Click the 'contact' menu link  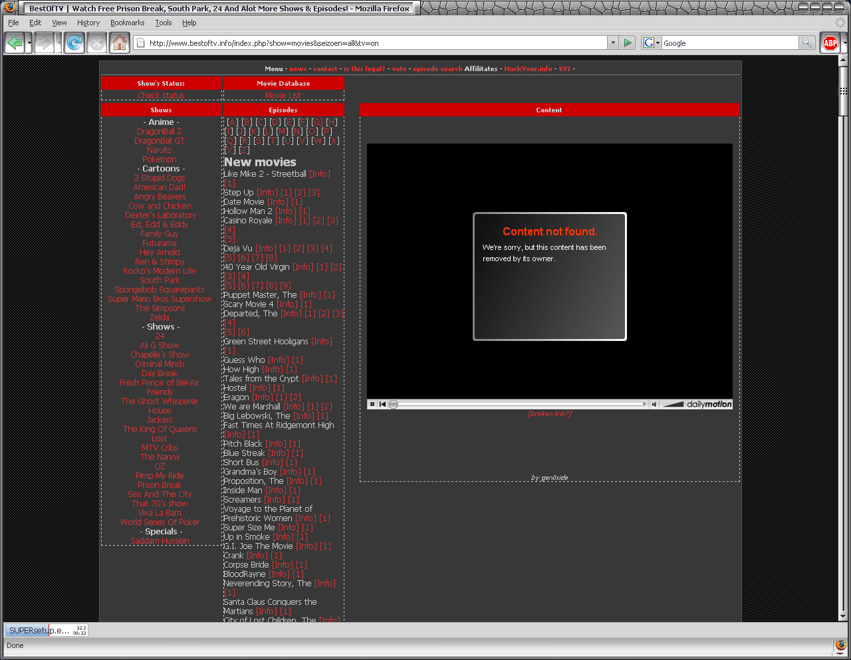coord(326,68)
